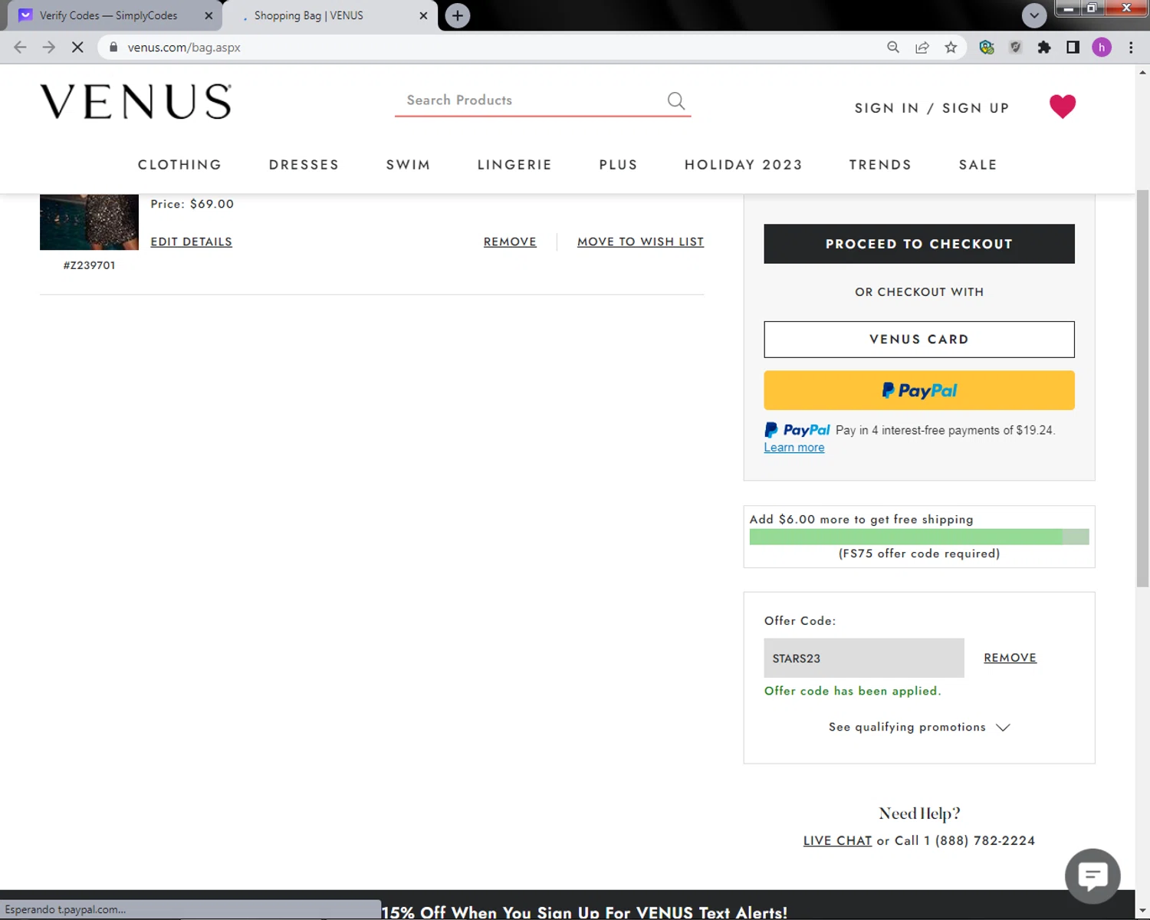Click the phone number (888) 782-2224
Image resolution: width=1150 pixels, height=920 pixels.
click(x=979, y=841)
